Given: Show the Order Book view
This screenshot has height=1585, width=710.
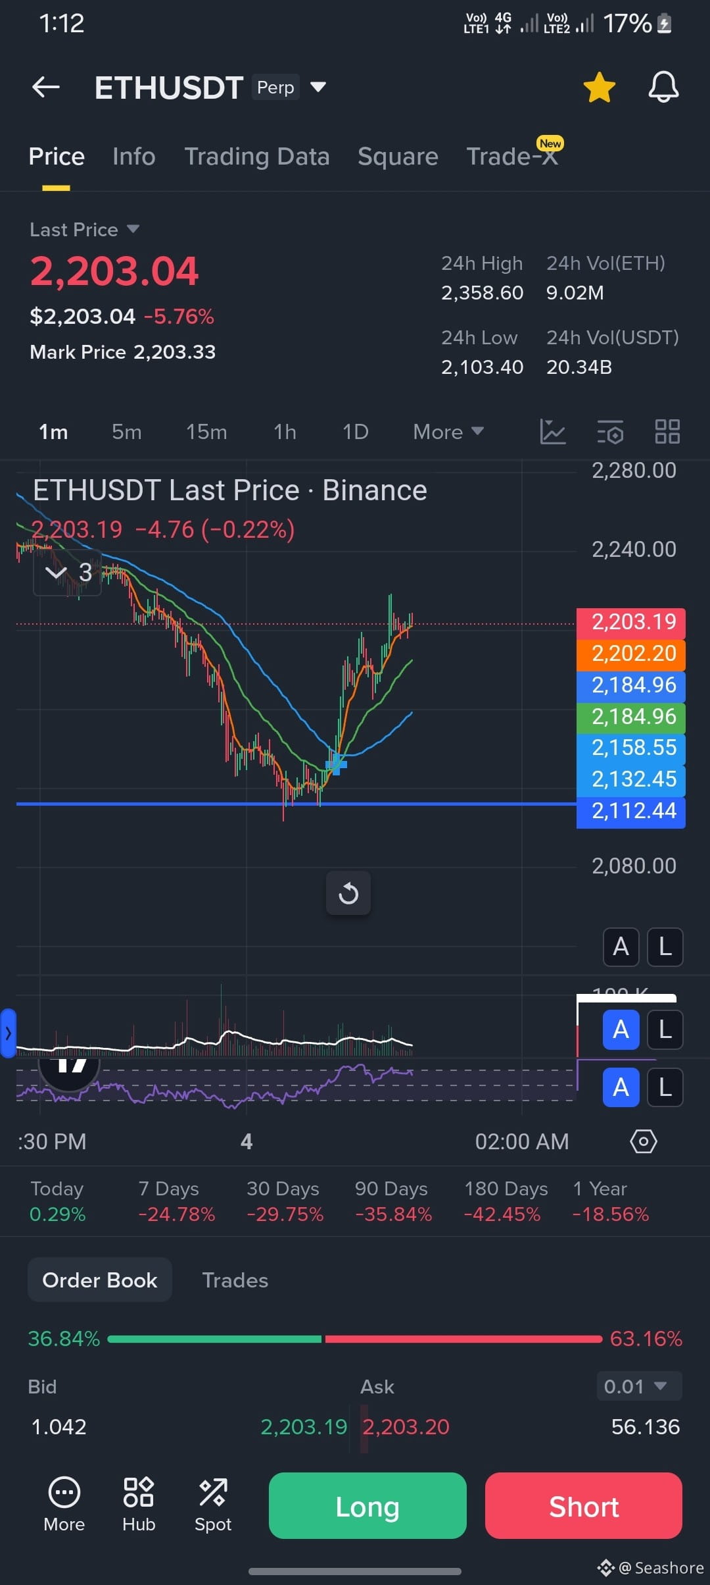Looking at the screenshot, I should tap(100, 1280).
